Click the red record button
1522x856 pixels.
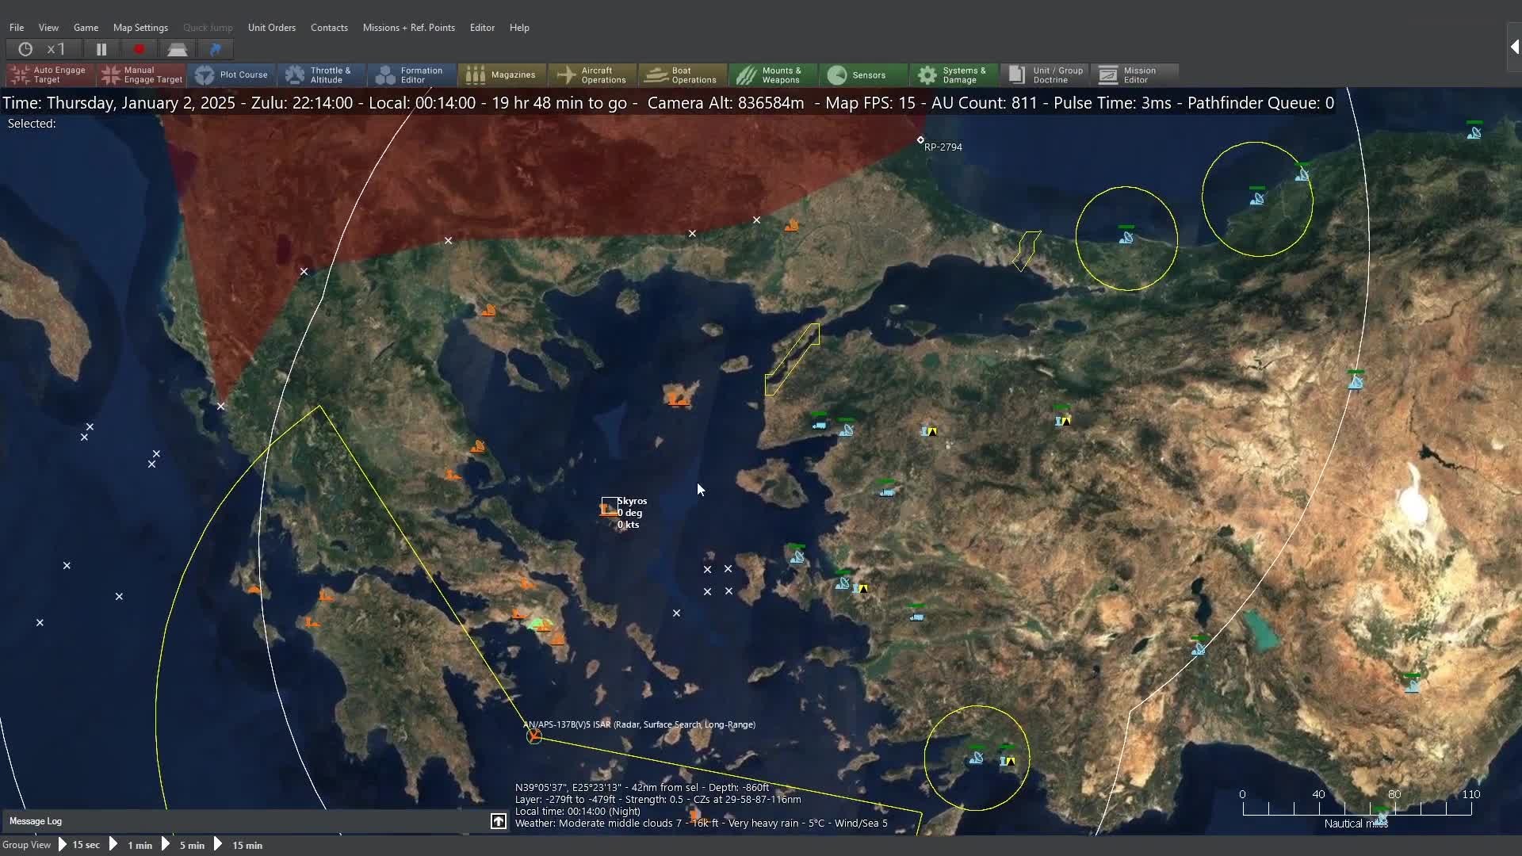click(140, 49)
